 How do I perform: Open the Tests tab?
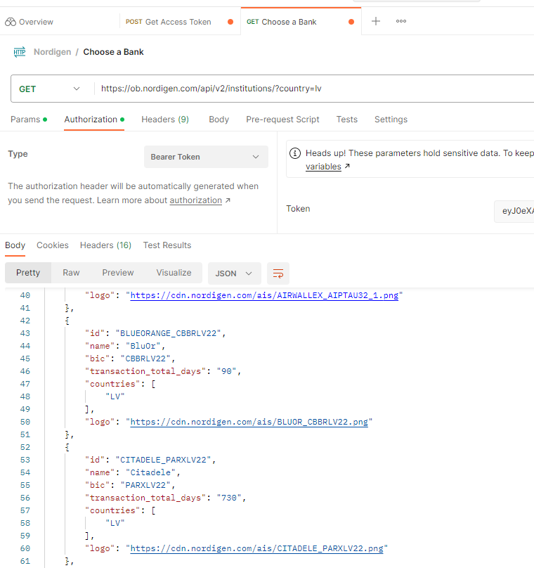[x=347, y=120]
